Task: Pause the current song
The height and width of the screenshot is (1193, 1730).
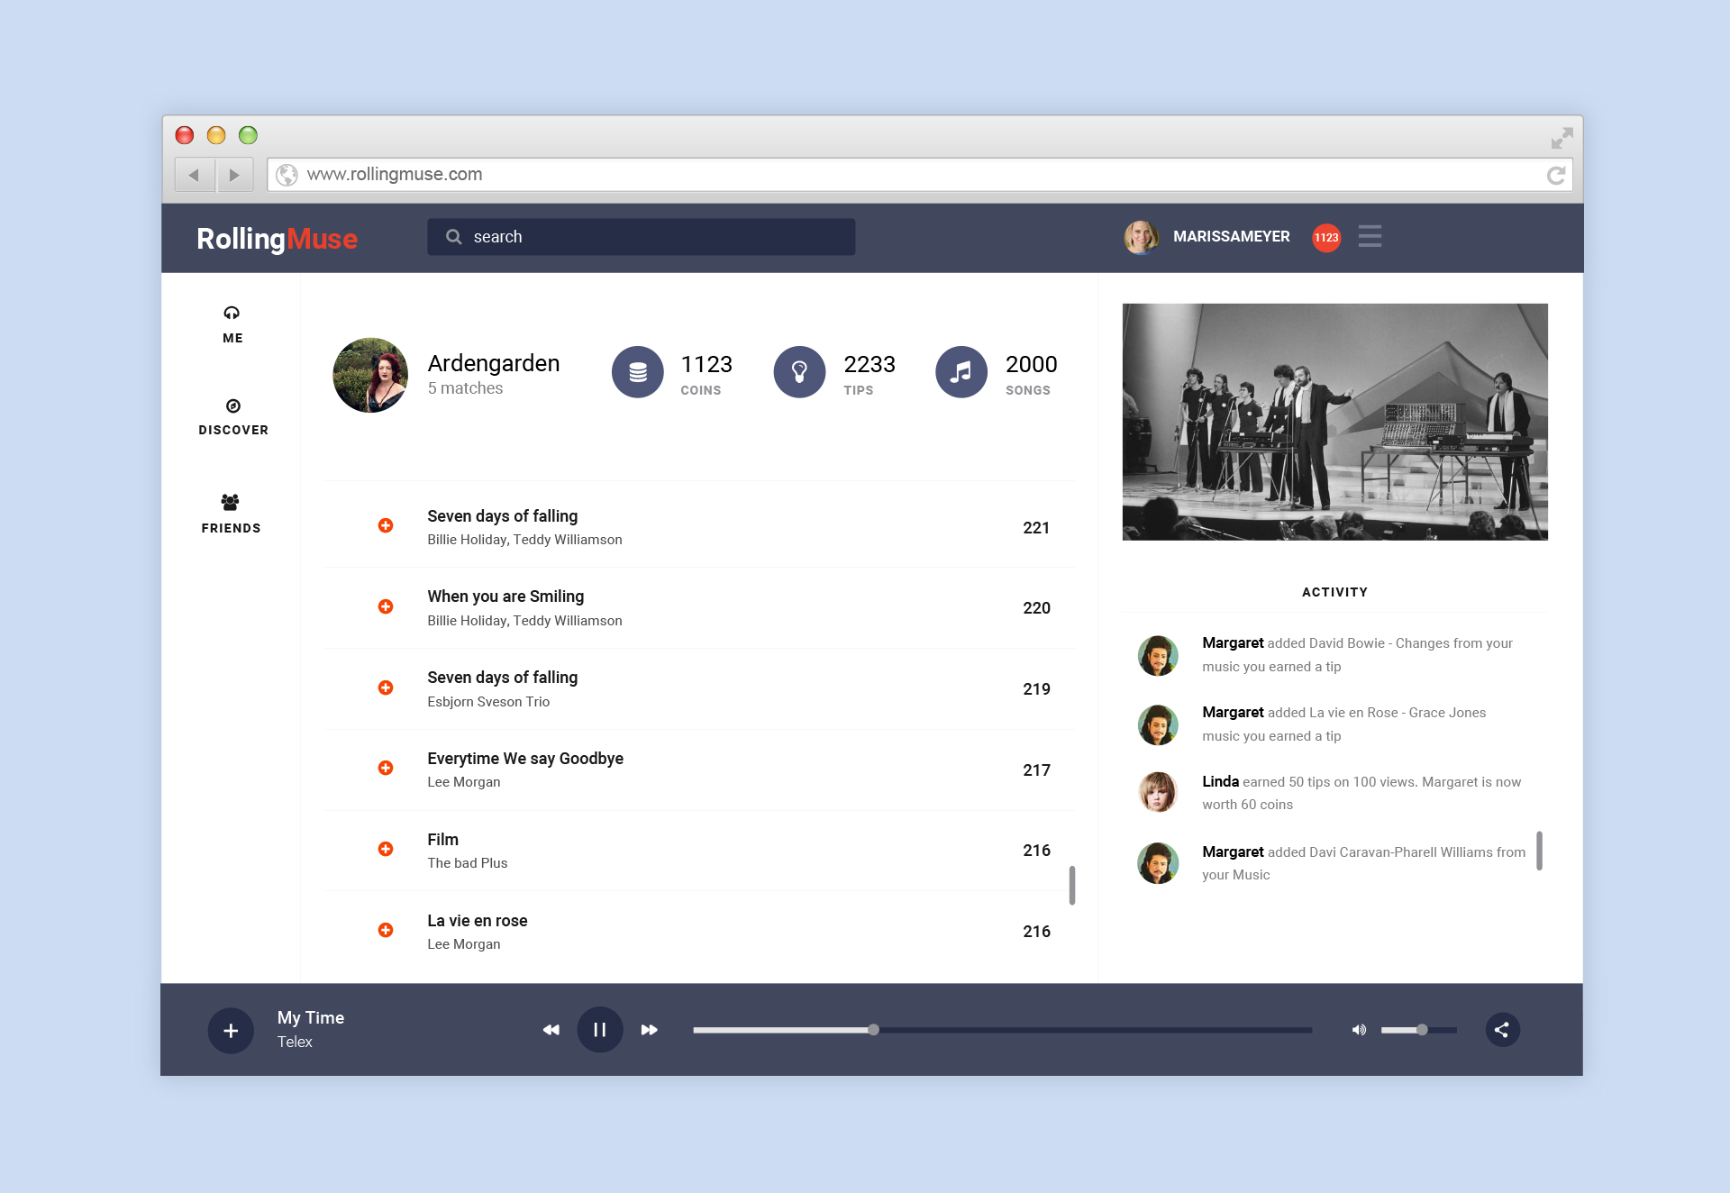Action: click(600, 1030)
